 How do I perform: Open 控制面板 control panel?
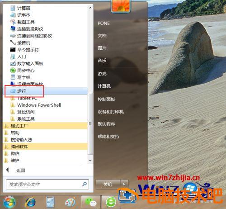click(106, 99)
